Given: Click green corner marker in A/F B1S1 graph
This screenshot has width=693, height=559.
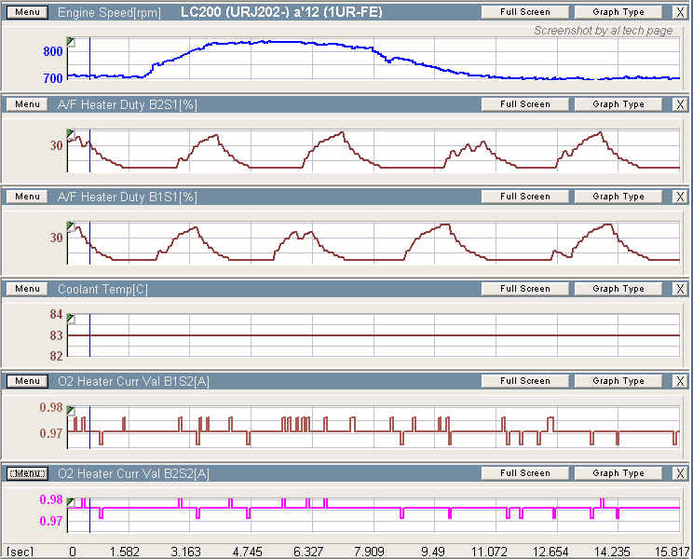Looking at the screenshot, I should (71, 225).
